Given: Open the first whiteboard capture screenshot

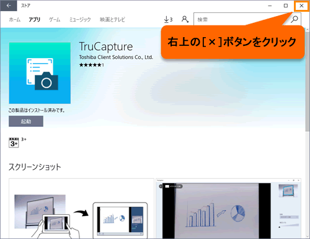Looking at the screenshot, I should [81, 209].
